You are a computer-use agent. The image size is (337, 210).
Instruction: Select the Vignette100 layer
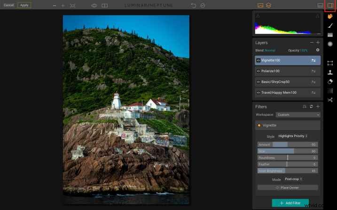[288, 60]
